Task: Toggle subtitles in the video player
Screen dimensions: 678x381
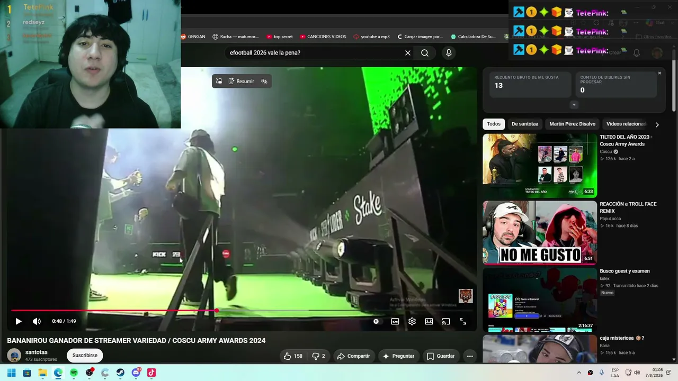Action: [x=395, y=321]
